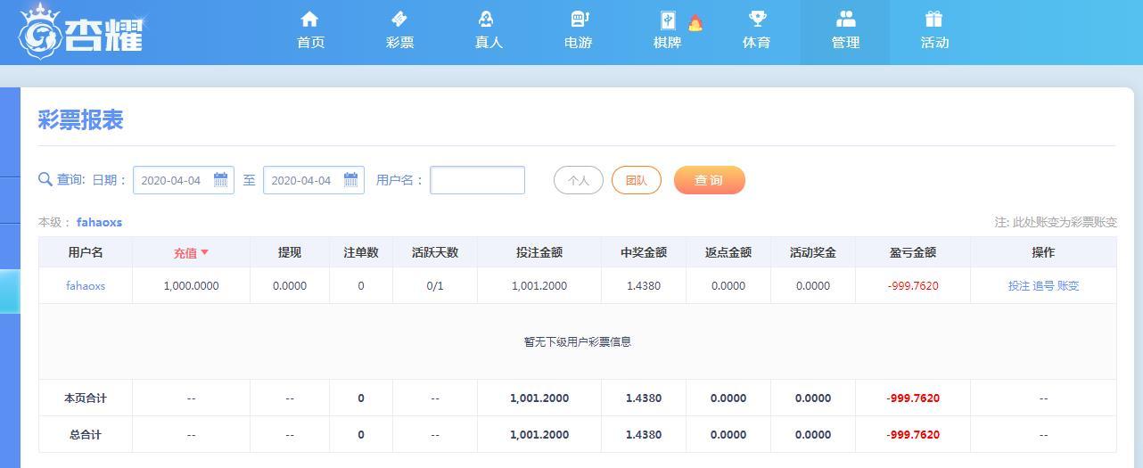Click the note 注: 此处账变为彩票账变
The height and width of the screenshot is (468, 1143).
(x=1056, y=222)
